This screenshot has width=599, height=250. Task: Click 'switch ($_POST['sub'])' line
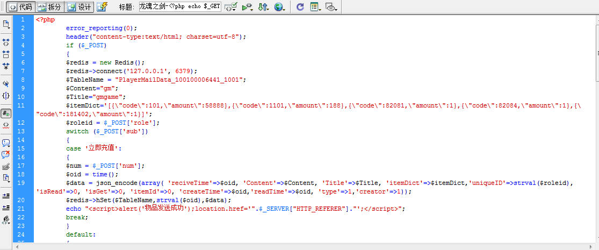pyautogui.click(x=107, y=132)
